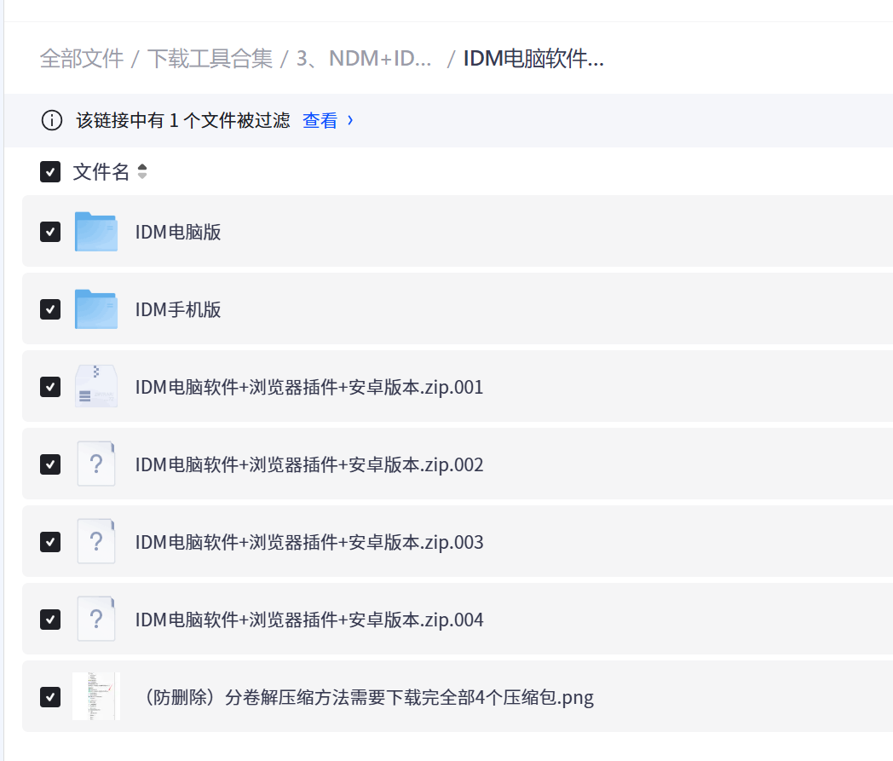The image size is (893, 761).
Task: Click the current IDM电脑软件... breadcrumb
Action: coord(533,58)
